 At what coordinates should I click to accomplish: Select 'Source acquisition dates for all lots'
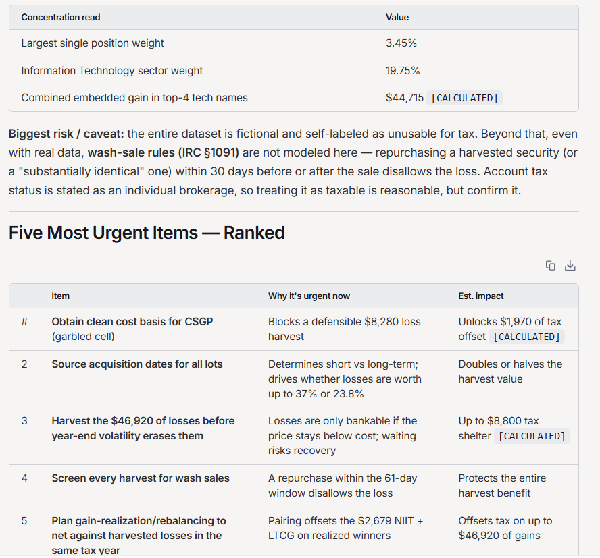point(137,364)
